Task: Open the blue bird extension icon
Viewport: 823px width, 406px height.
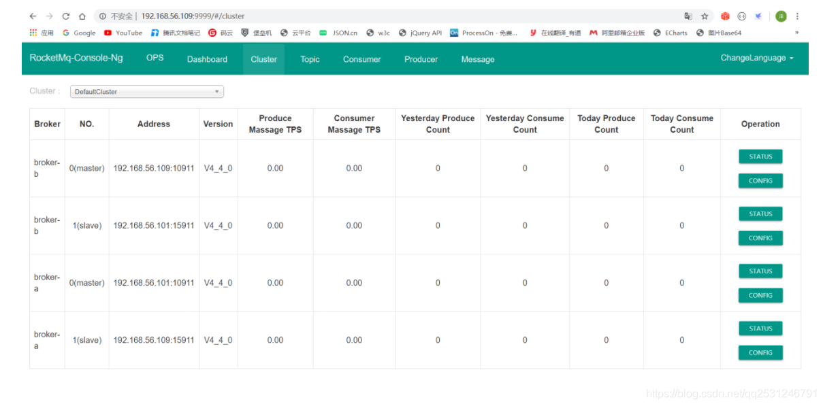Action: click(x=758, y=16)
